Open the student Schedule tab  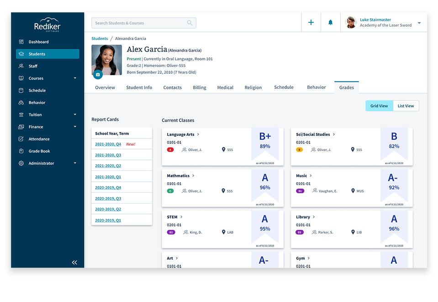point(284,87)
